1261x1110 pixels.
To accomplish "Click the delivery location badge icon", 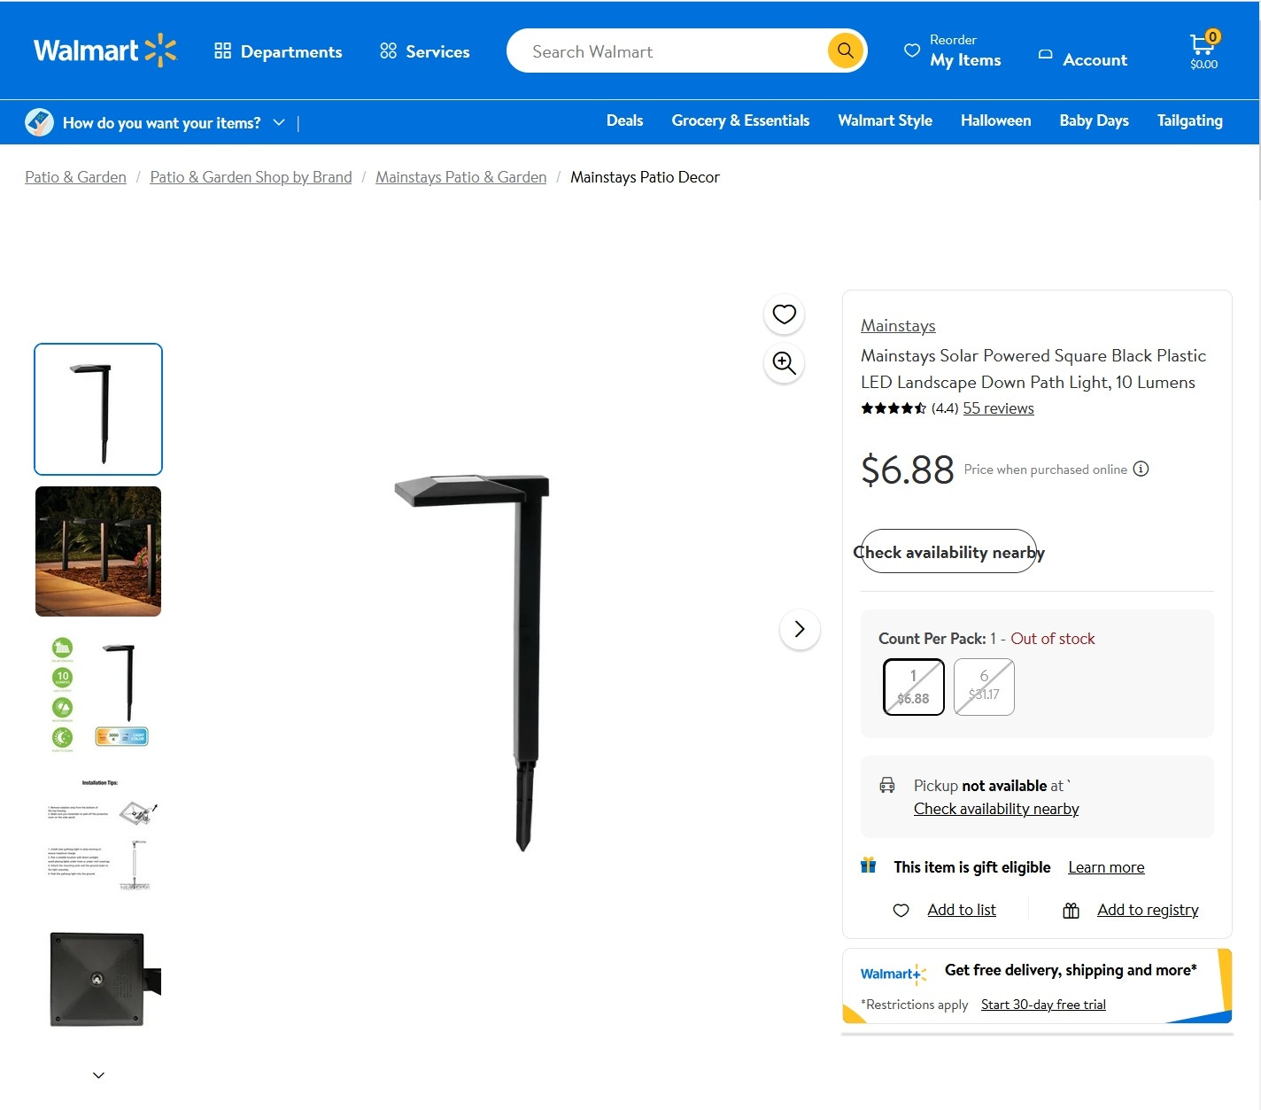I will point(39,121).
